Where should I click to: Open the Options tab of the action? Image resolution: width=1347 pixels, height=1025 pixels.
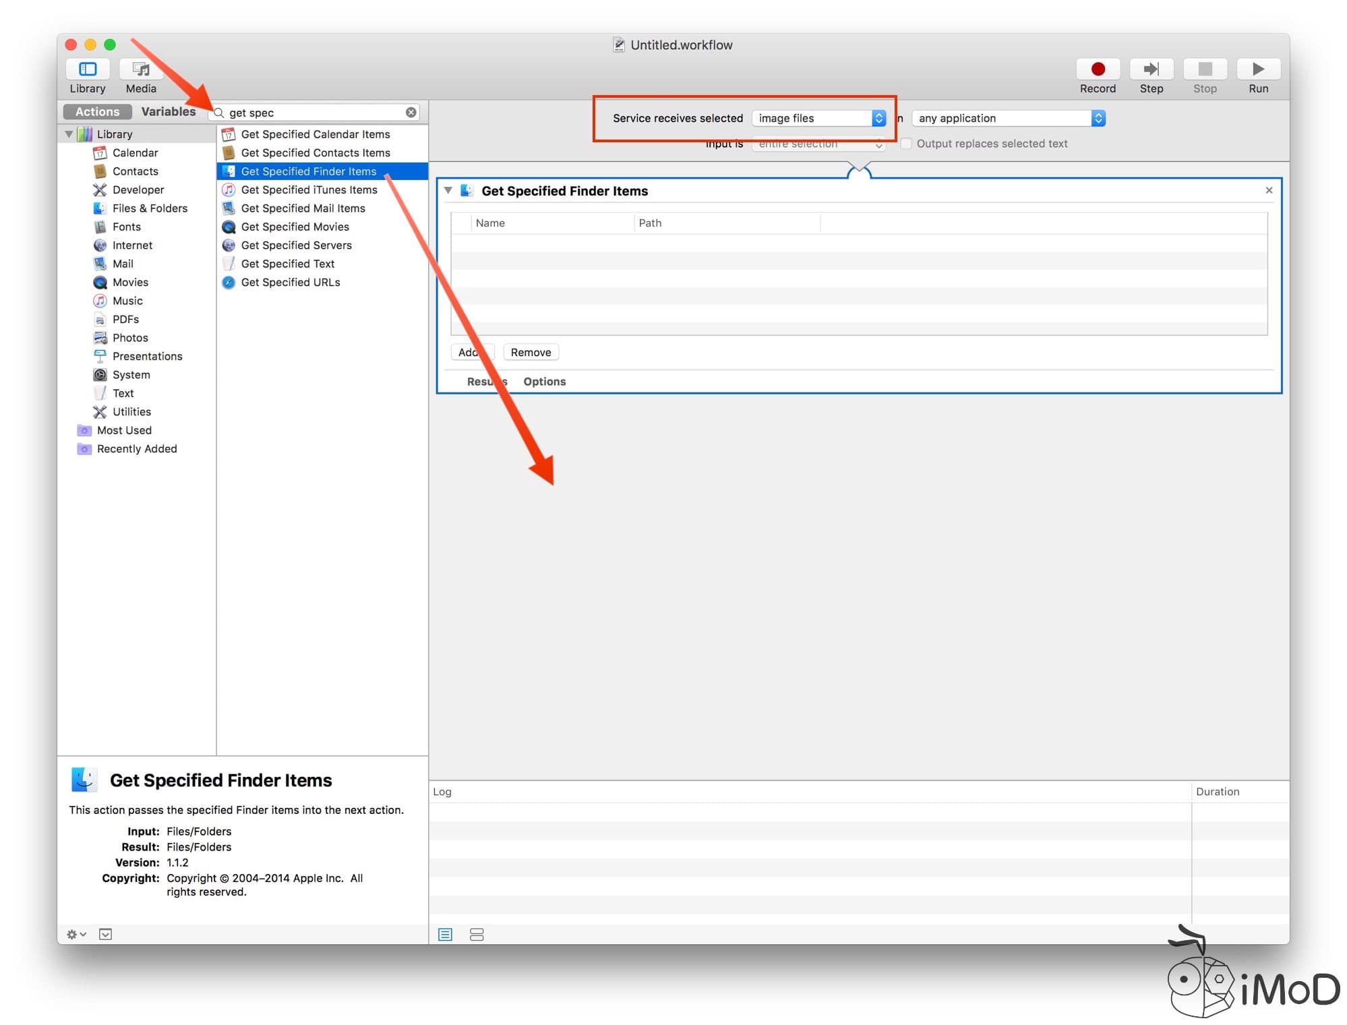coord(544,381)
